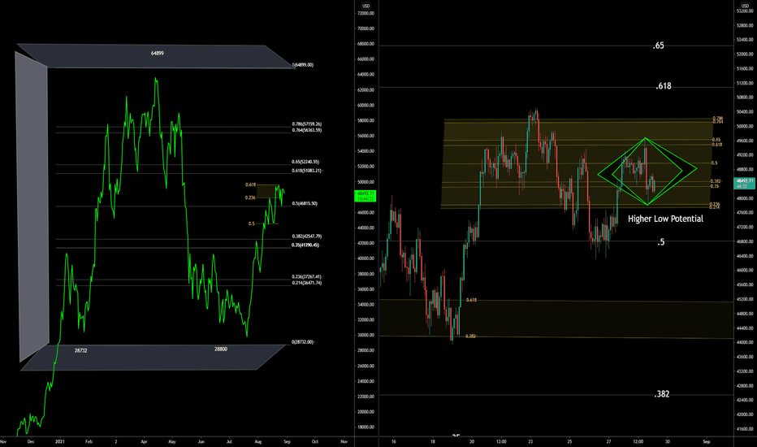Click the 0.764(56363.59) Fibonacci level label
This screenshot has height=447, width=757.
306,130
